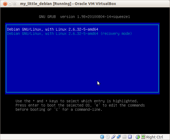Image resolution: width=170 pixels, height=140 pixels.
Task: Open the shared folders status icon
Action: coord(124,137)
